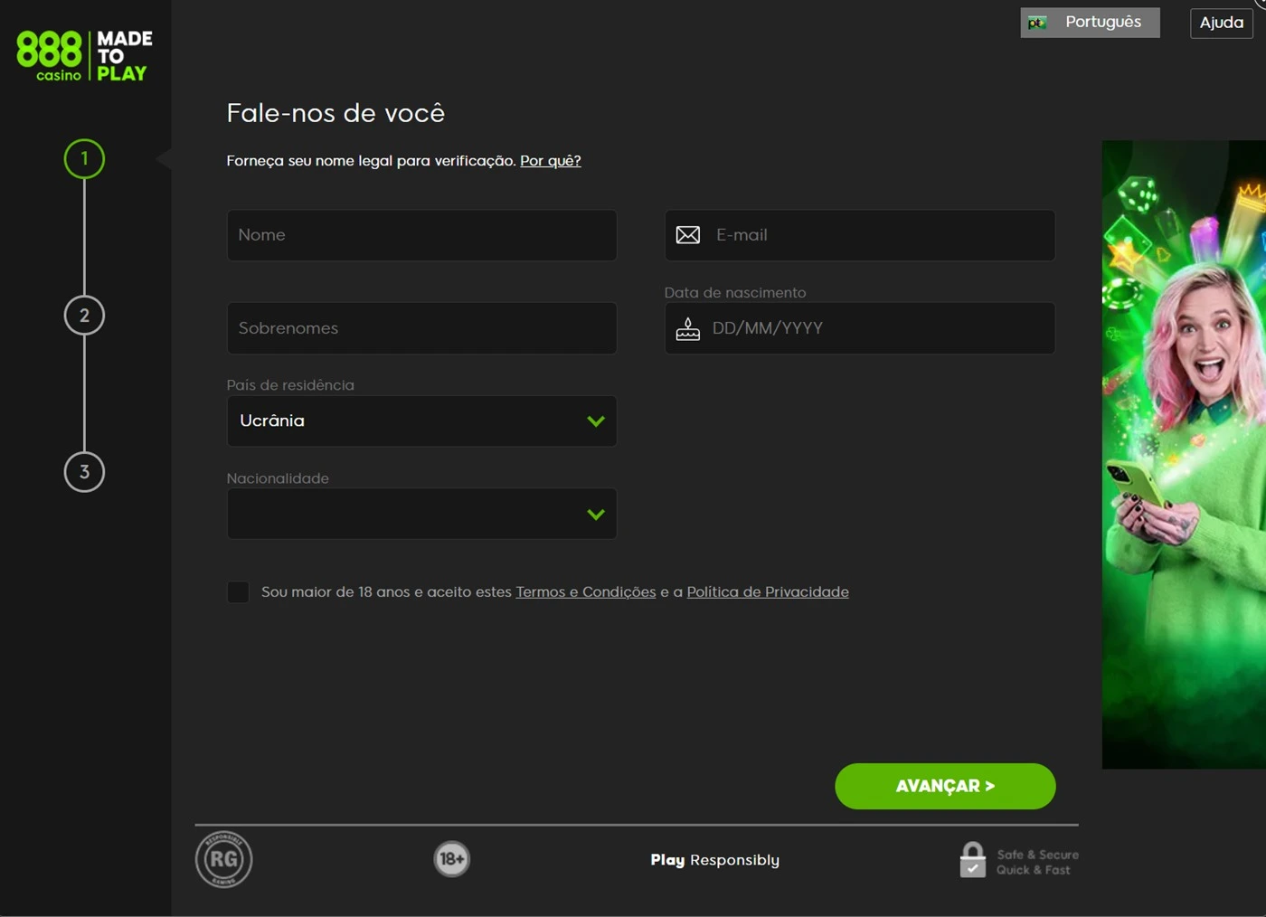
Task: Click the envelope icon in the E-mail field
Action: 688,235
